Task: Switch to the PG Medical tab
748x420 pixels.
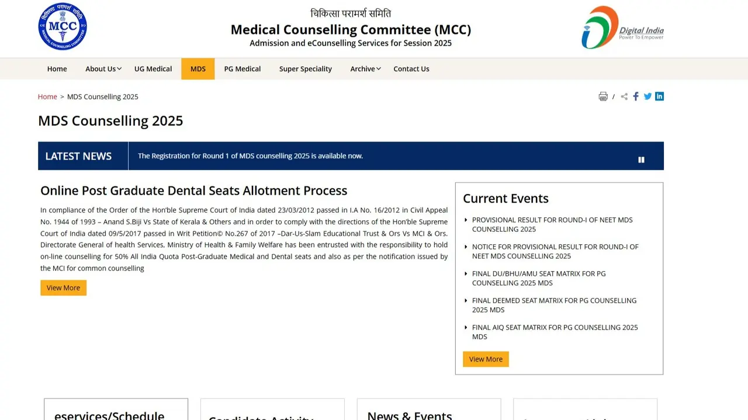Action: pos(242,68)
